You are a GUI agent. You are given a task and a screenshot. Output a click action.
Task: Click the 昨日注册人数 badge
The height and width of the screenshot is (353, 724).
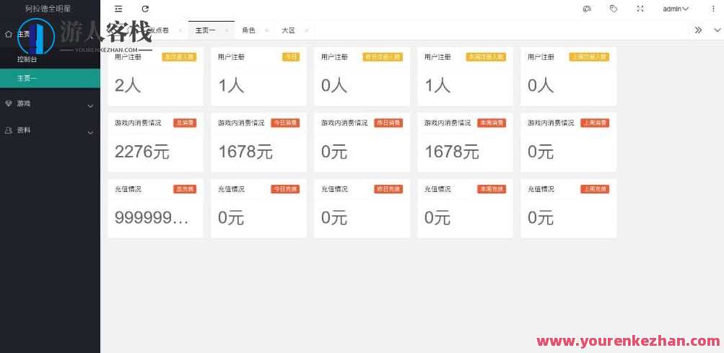[x=383, y=57]
